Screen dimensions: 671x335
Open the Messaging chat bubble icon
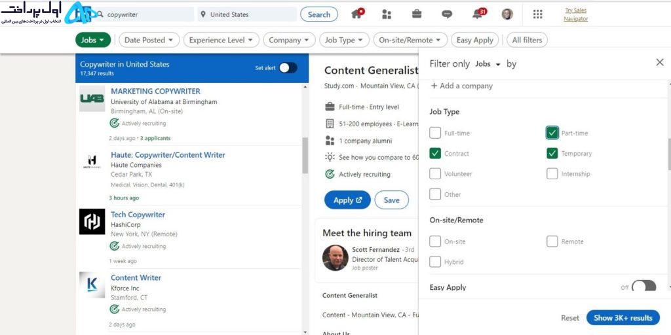[447, 14]
